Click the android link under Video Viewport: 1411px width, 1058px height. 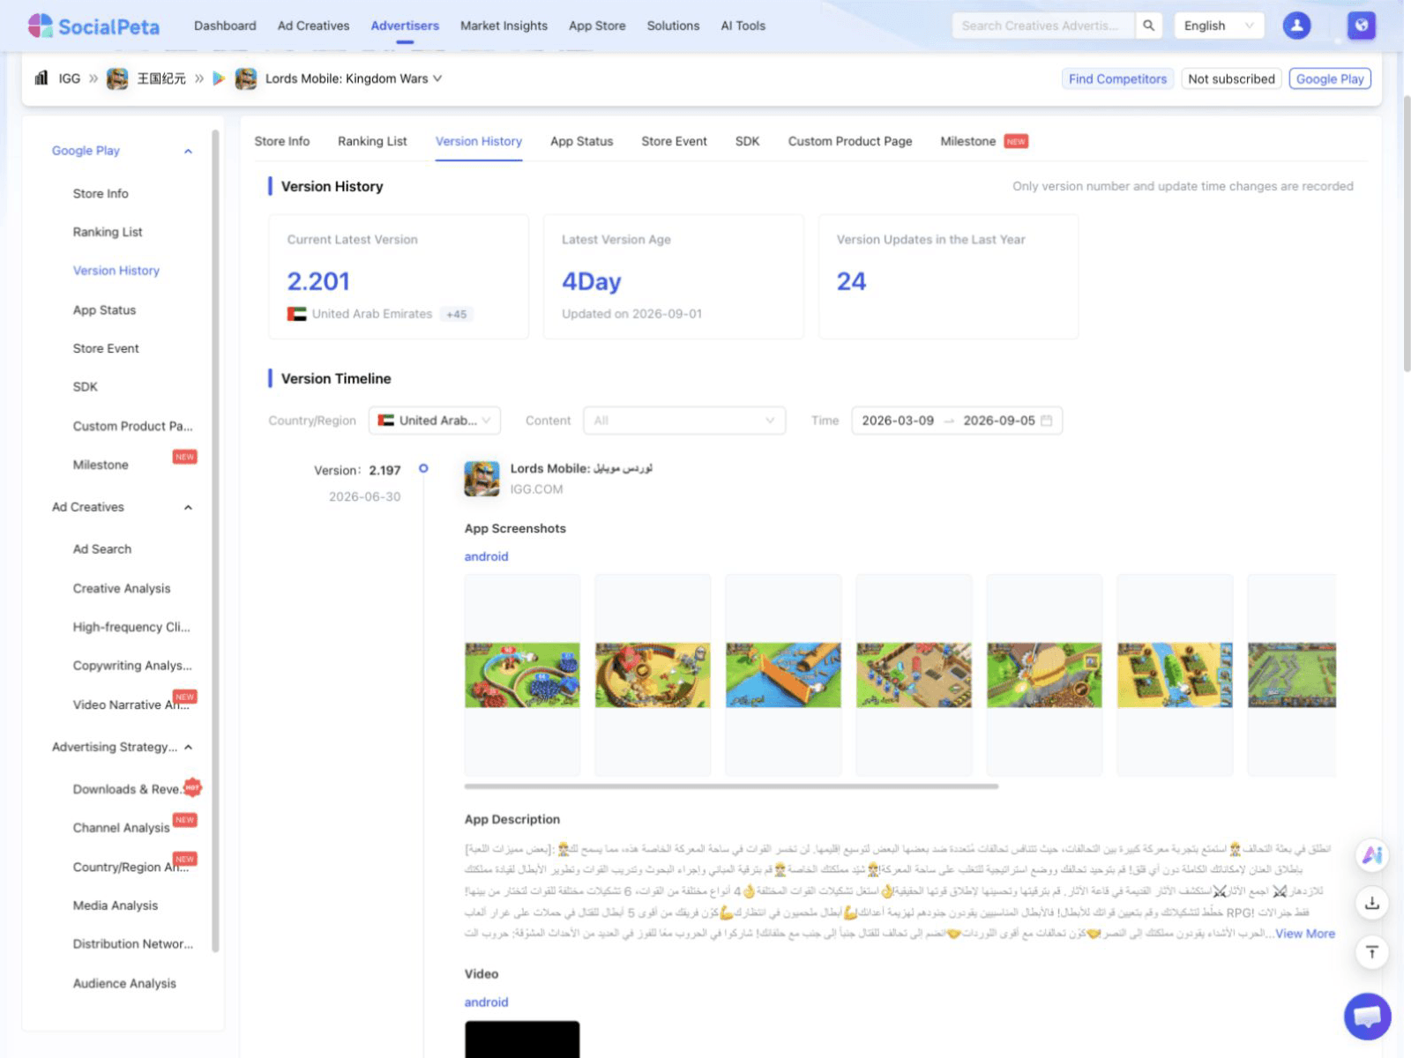tap(486, 1002)
